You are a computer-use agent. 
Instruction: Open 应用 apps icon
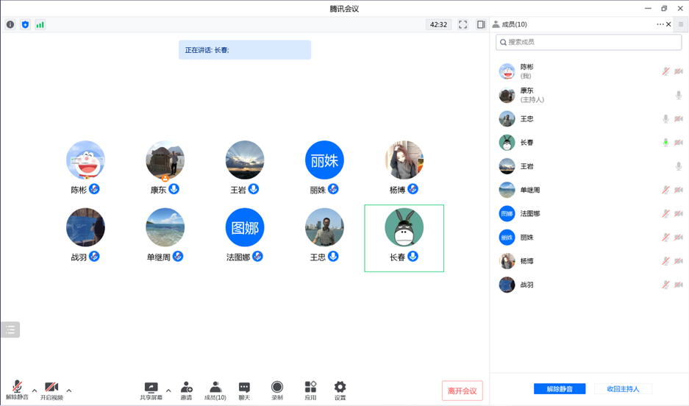[x=310, y=390]
